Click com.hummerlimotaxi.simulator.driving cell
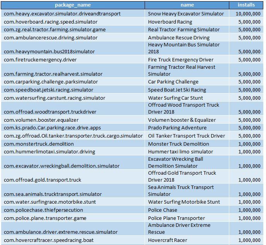 pos(73,151)
